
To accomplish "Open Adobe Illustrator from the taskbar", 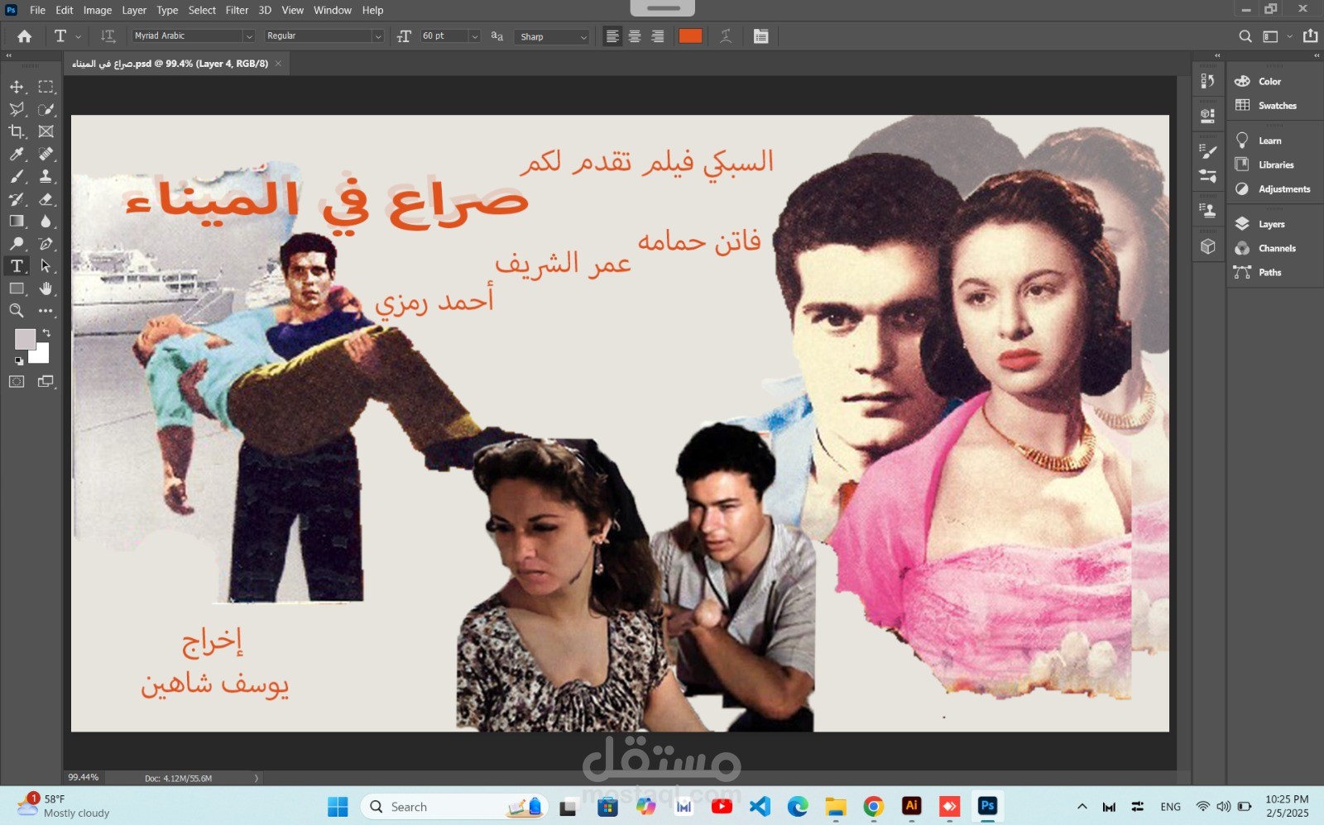I will [x=912, y=806].
